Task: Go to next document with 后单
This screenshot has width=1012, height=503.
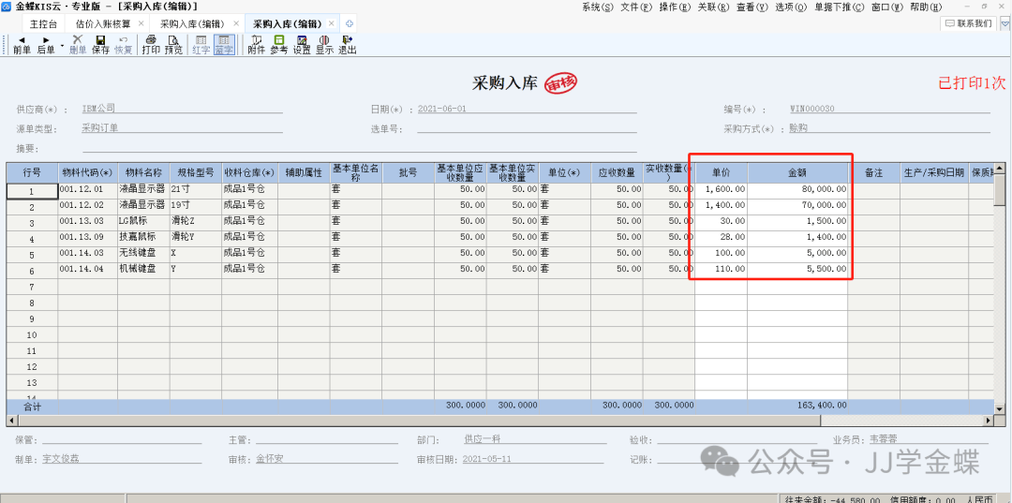Action: pyautogui.click(x=46, y=45)
